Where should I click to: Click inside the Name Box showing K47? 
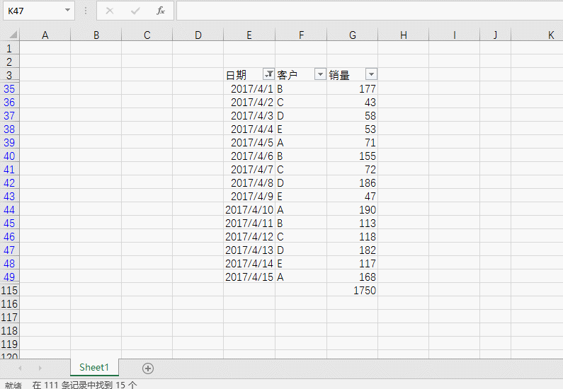pos(34,11)
